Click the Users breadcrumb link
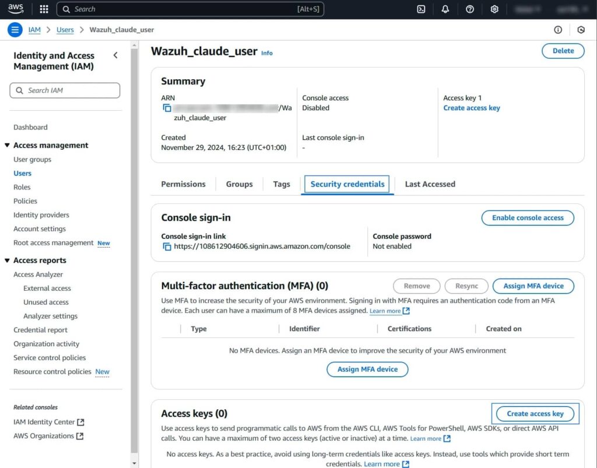The image size is (597, 468). coord(65,30)
